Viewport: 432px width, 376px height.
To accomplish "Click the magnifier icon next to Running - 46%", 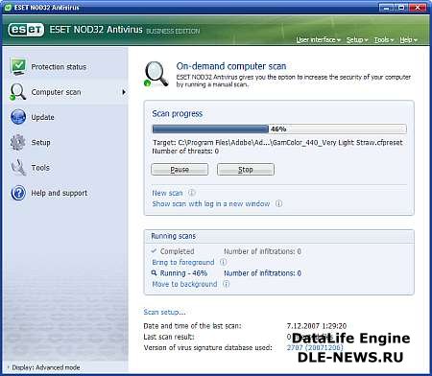I will pyautogui.click(x=154, y=272).
